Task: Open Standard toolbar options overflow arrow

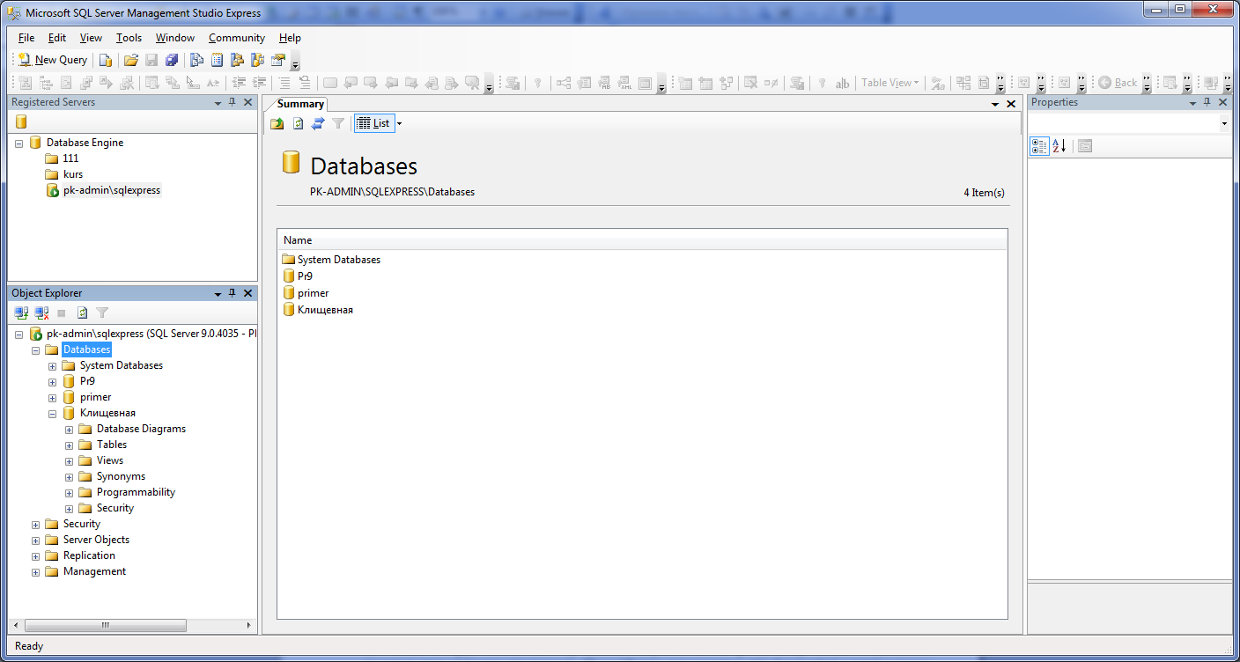Action: tap(295, 62)
